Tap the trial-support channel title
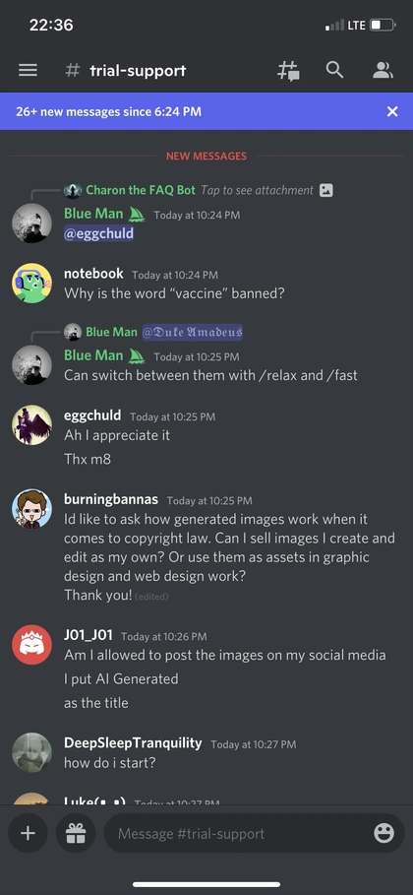Image resolution: width=413 pixels, height=895 pixels. (x=138, y=70)
